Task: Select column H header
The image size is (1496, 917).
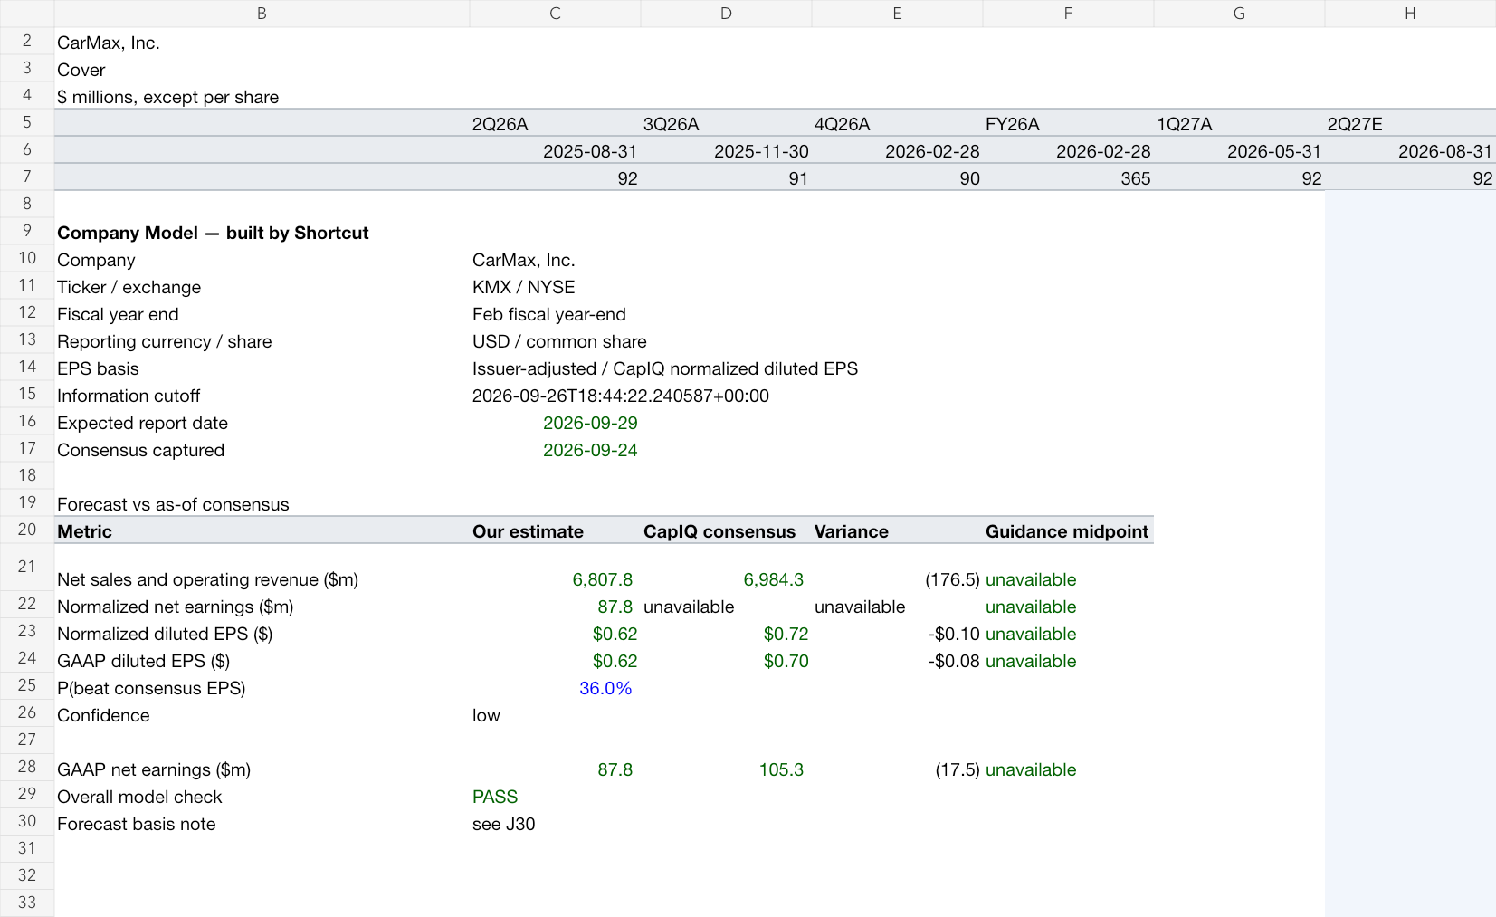Action: coord(1410,14)
